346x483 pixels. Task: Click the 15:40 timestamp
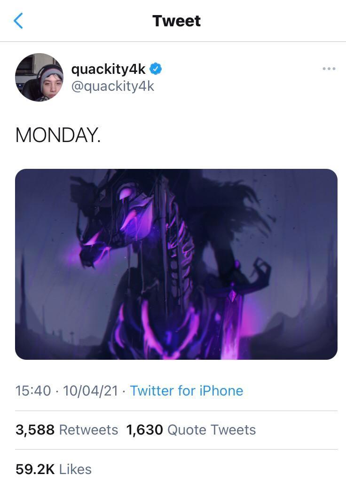(x=32, y=390)
